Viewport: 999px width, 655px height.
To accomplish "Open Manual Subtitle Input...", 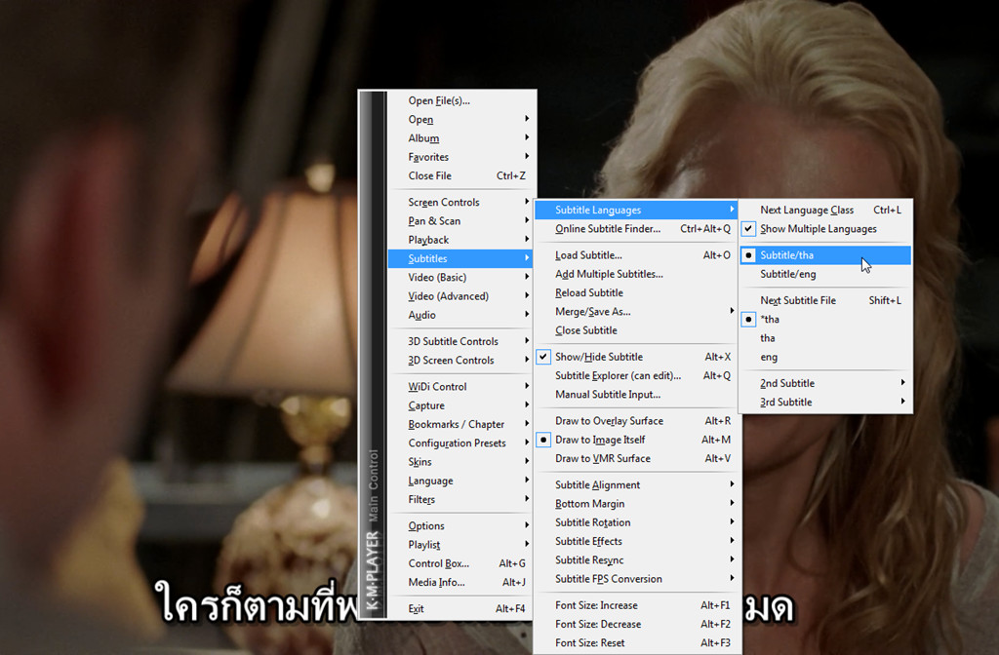I will point(635,395).
